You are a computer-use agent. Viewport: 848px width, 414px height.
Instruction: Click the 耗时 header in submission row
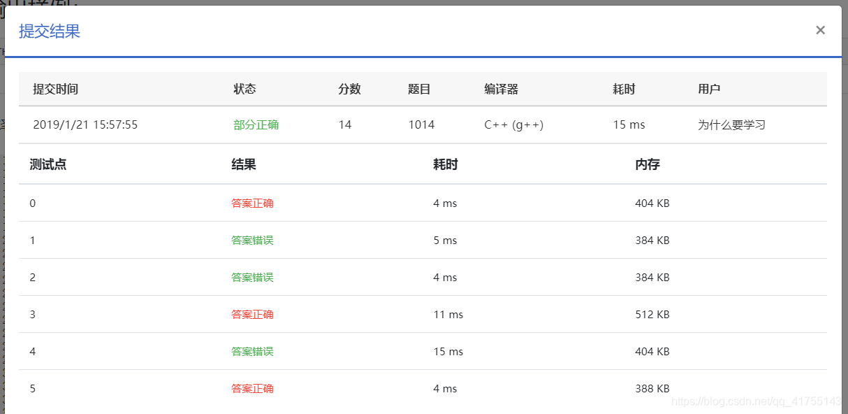pos(624,90)
